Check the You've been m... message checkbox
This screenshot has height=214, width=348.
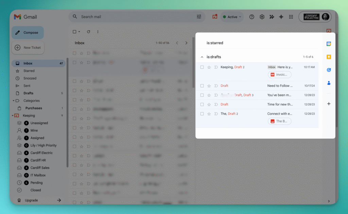point(202,95)
